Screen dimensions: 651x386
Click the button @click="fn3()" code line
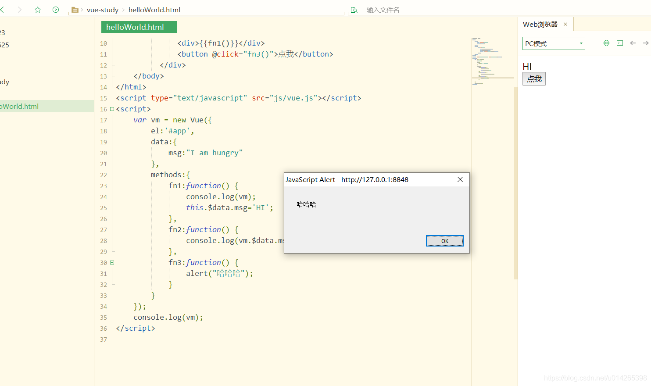(x=255, y=54)
